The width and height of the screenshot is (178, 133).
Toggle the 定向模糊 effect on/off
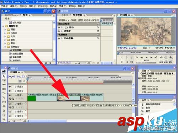[x=59, y=38]
